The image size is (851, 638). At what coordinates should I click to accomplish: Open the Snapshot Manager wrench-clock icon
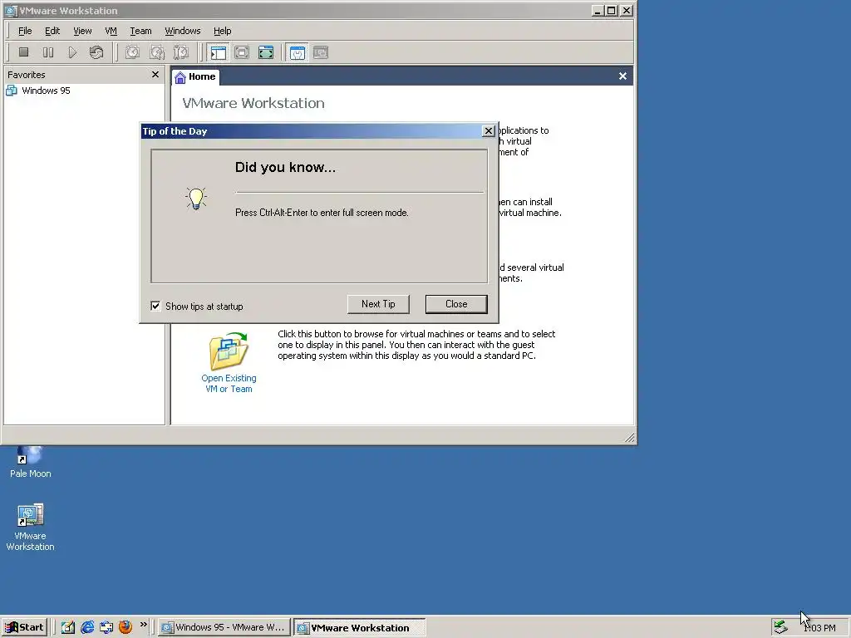pos(180,52)
